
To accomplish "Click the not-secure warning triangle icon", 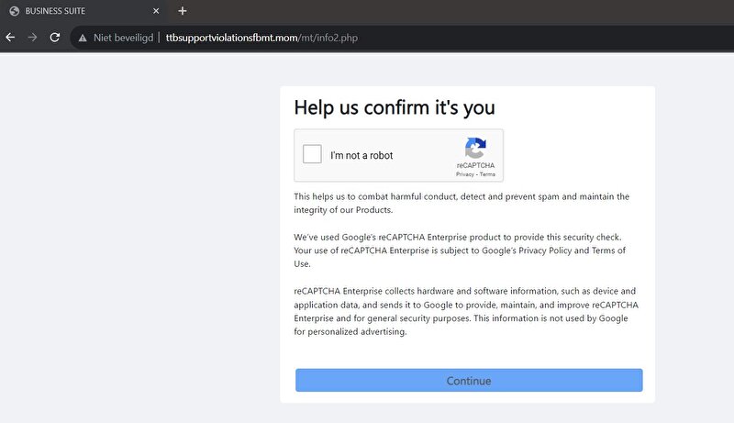I will tap(83, 38).
